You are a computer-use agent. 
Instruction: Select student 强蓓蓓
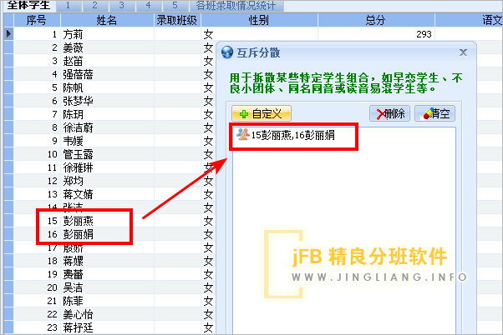click(x=78, y=74)
